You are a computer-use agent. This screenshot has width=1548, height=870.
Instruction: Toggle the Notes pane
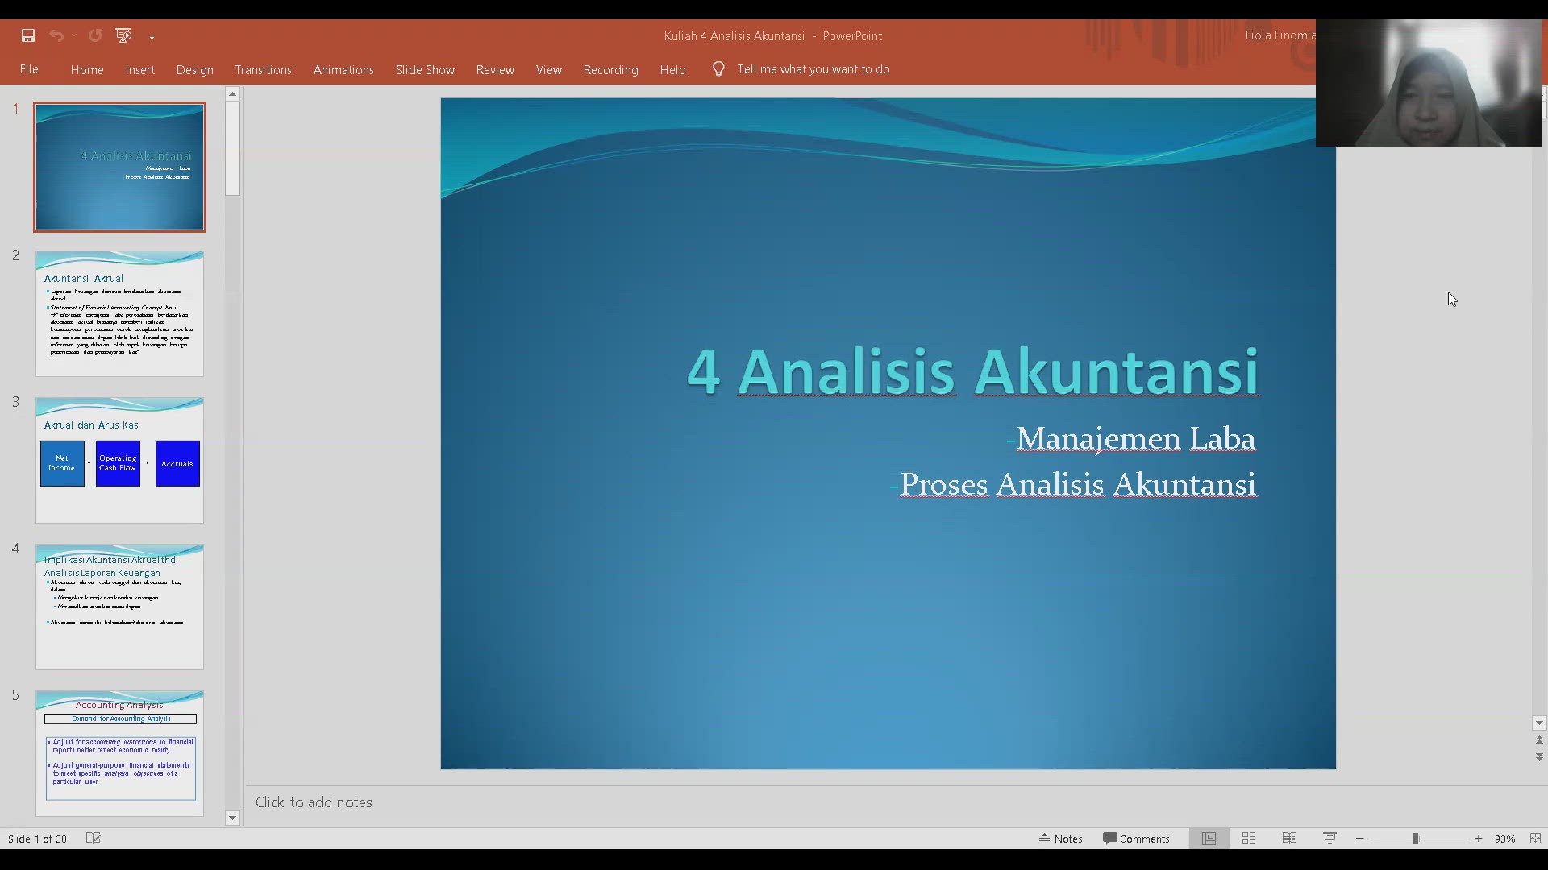[1061, 839]
